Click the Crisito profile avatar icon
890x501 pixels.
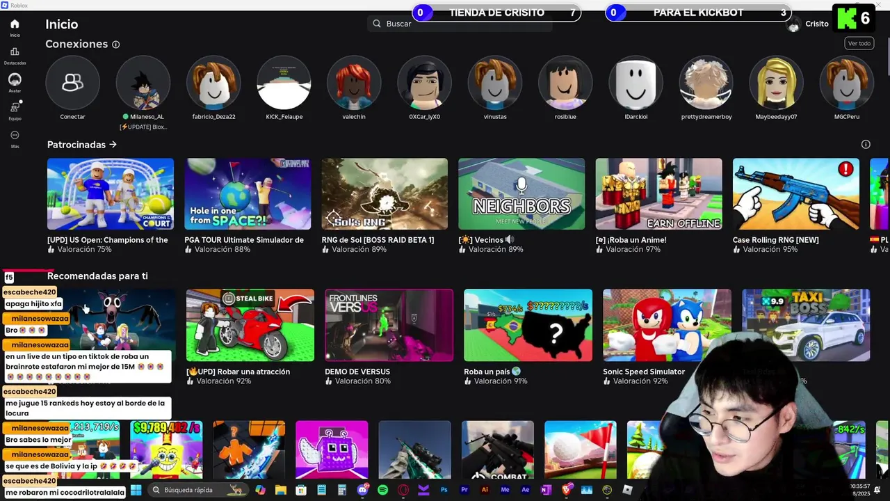[x=793, y=24]
